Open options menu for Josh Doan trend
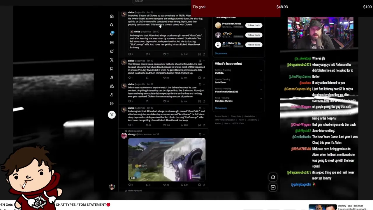 click(x=261, y=80)
